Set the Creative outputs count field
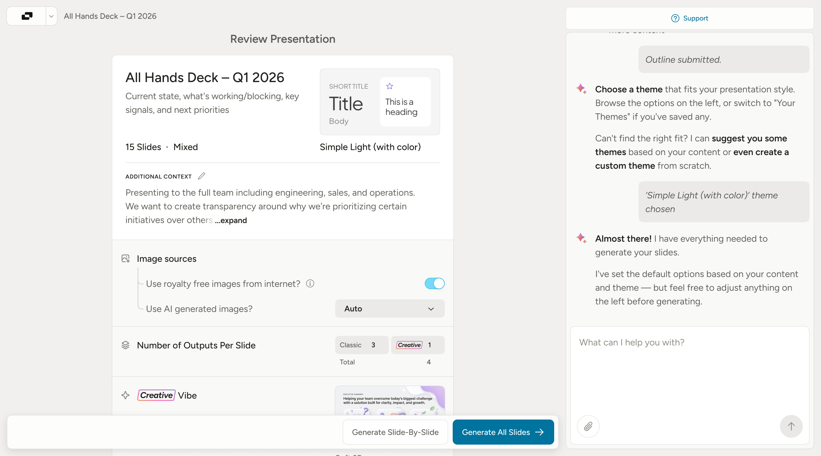The image size is (821, 456). coord(418,345)
